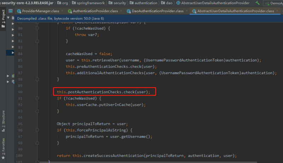Close the AbstractUserDetailsAuthenticationProvider.class tab
This screenshot has height=163, width=283.
[x=277, y=11]
